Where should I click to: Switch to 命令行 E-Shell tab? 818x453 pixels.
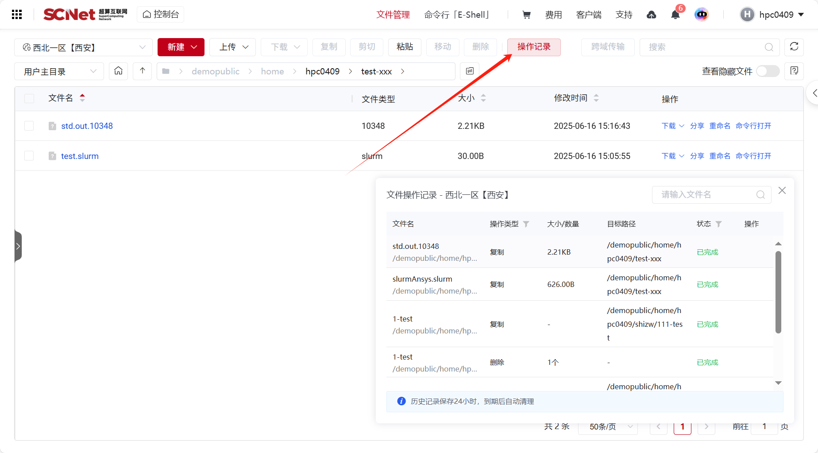point(457,15)
